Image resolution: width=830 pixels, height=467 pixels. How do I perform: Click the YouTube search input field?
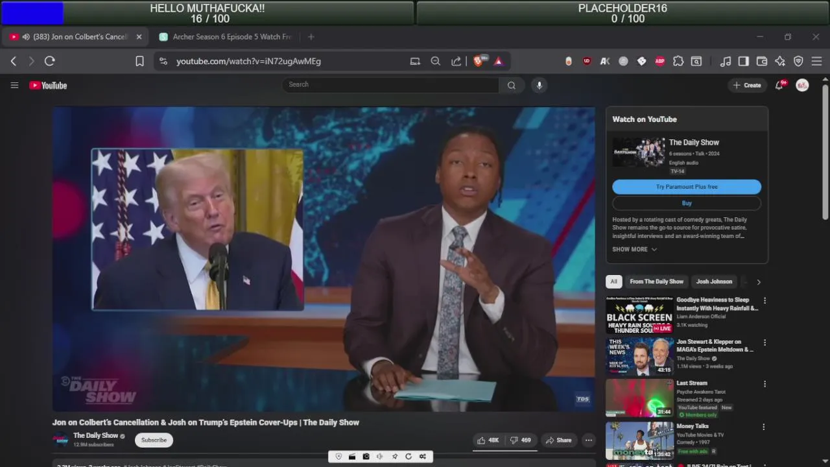click(x=390, y=85)
